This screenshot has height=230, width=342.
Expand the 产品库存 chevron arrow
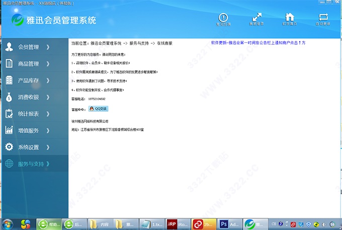click(47, 81)
